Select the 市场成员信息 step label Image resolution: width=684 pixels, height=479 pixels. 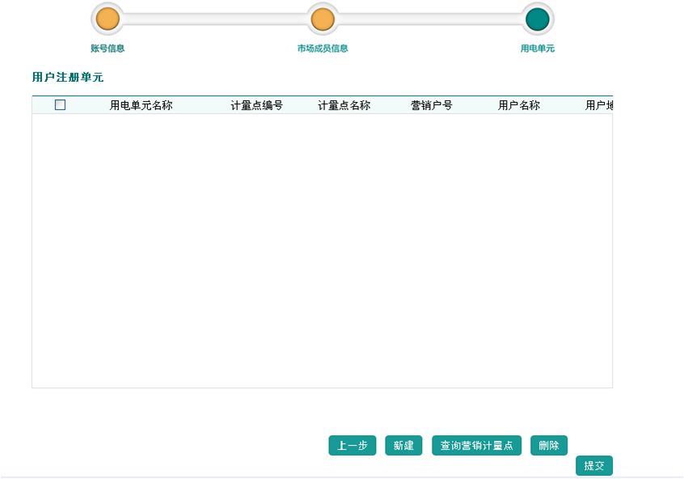click(323, 49)
